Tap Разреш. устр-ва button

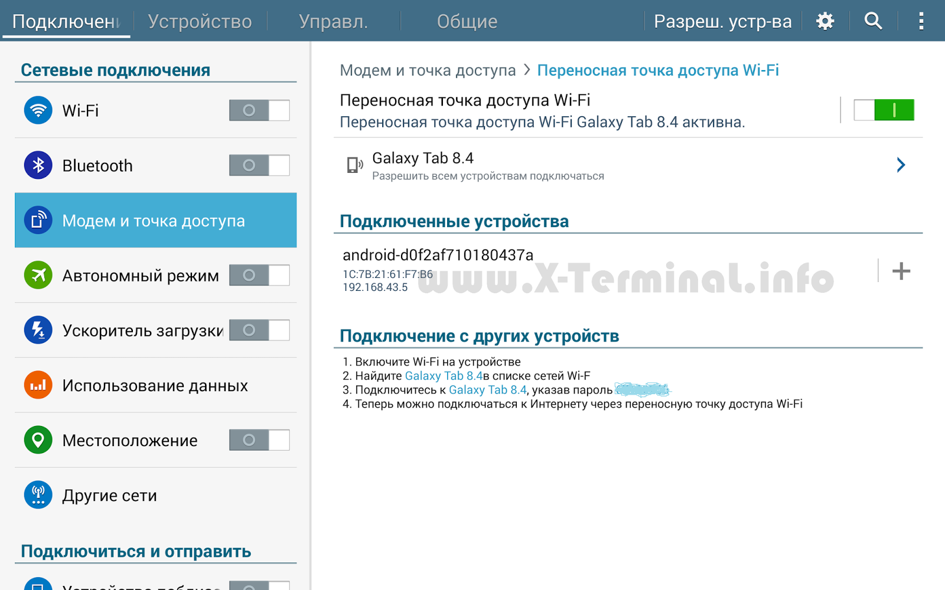(x=722, y=21)
